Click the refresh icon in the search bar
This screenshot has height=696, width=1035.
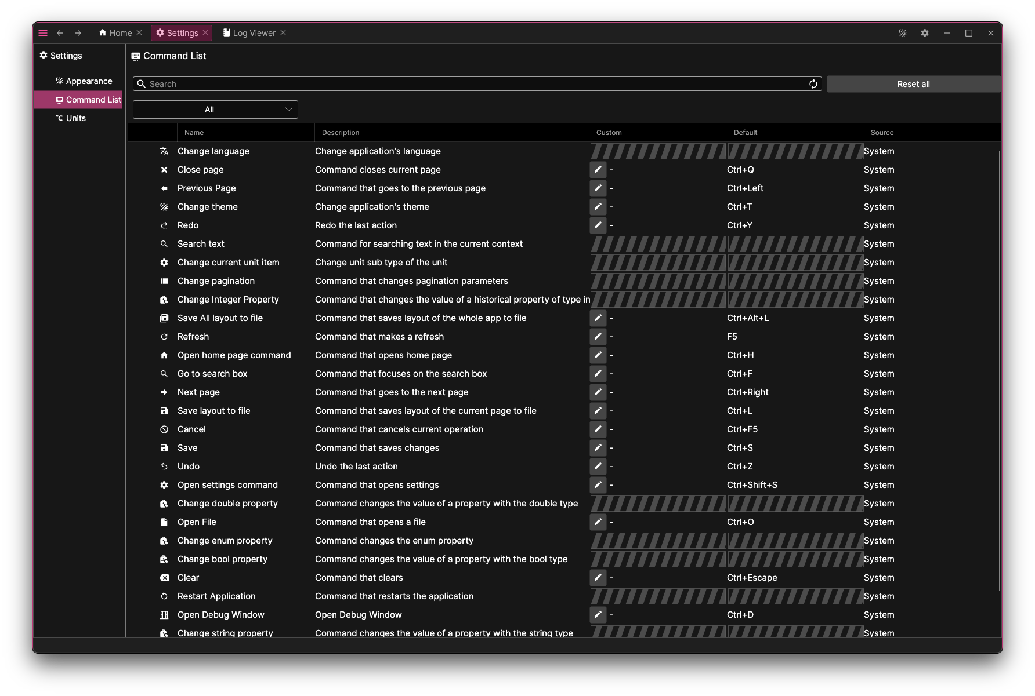[813, 83]
